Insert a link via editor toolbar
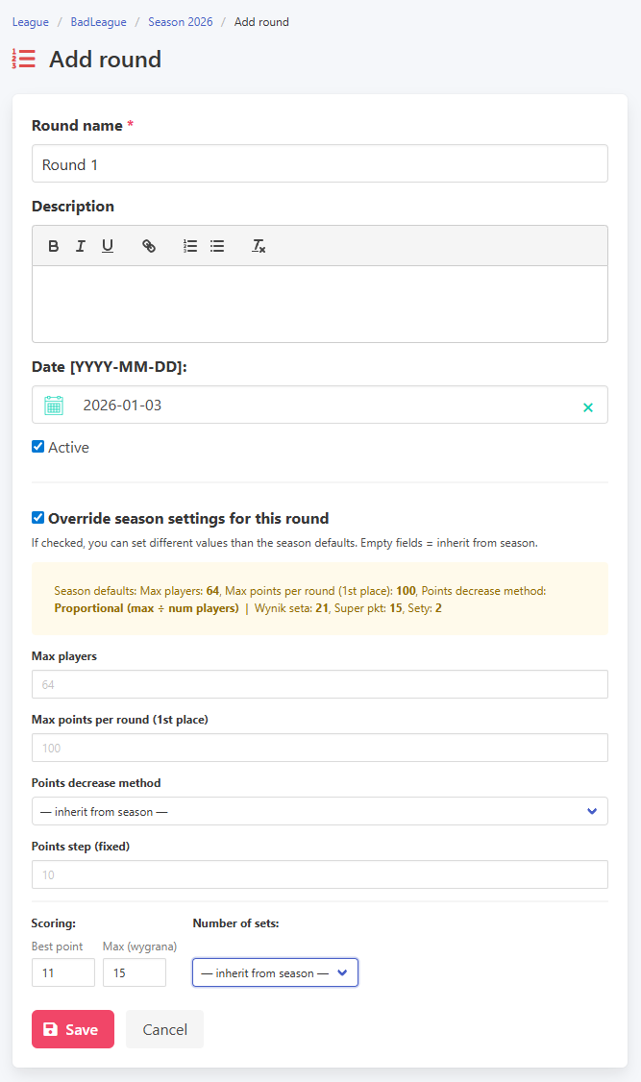 [x=148, y=246]
